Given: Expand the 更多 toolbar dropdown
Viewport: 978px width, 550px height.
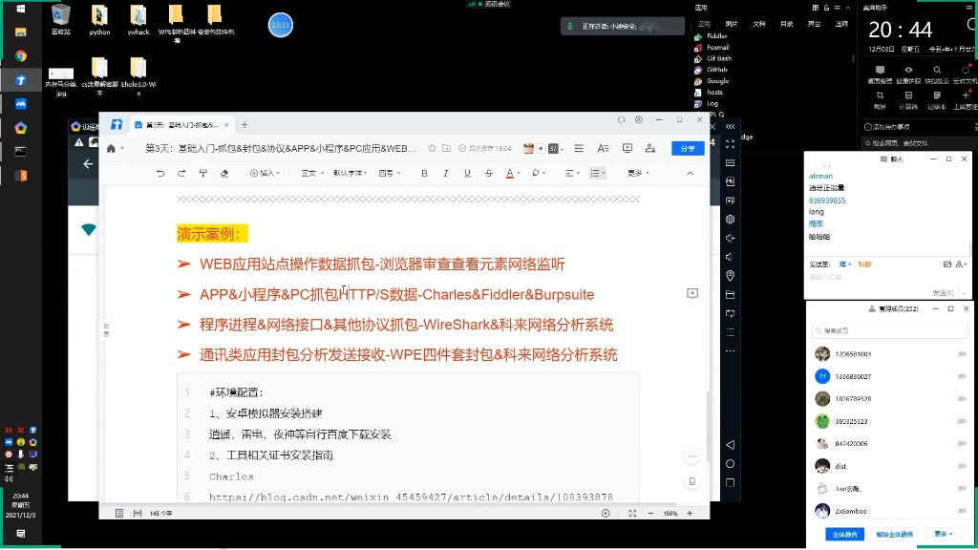Looking at the screenshot, I should [x=638, y=174].
